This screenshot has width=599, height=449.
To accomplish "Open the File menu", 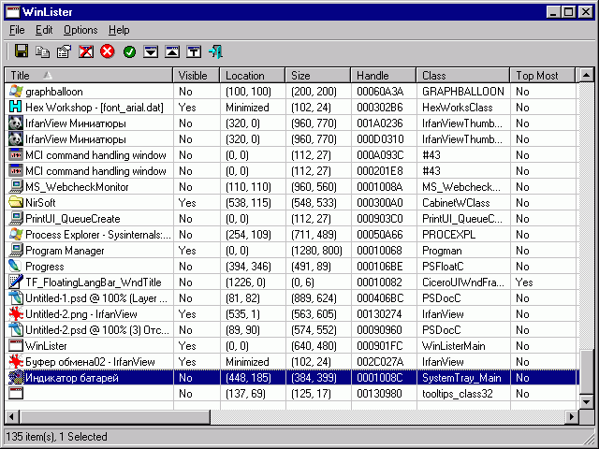I will (17, 30).
